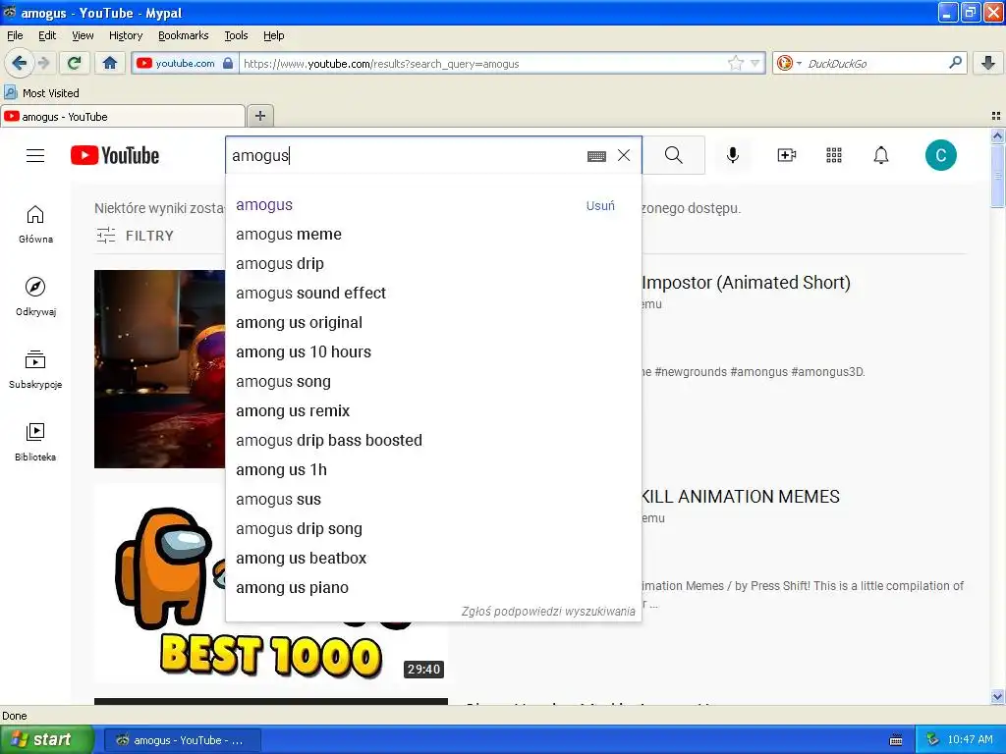Choose suggestion 'amogus drip'

(x=433, y=263)
